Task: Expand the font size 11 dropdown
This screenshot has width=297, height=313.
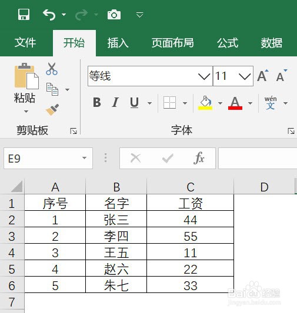Action: point(245,76)
